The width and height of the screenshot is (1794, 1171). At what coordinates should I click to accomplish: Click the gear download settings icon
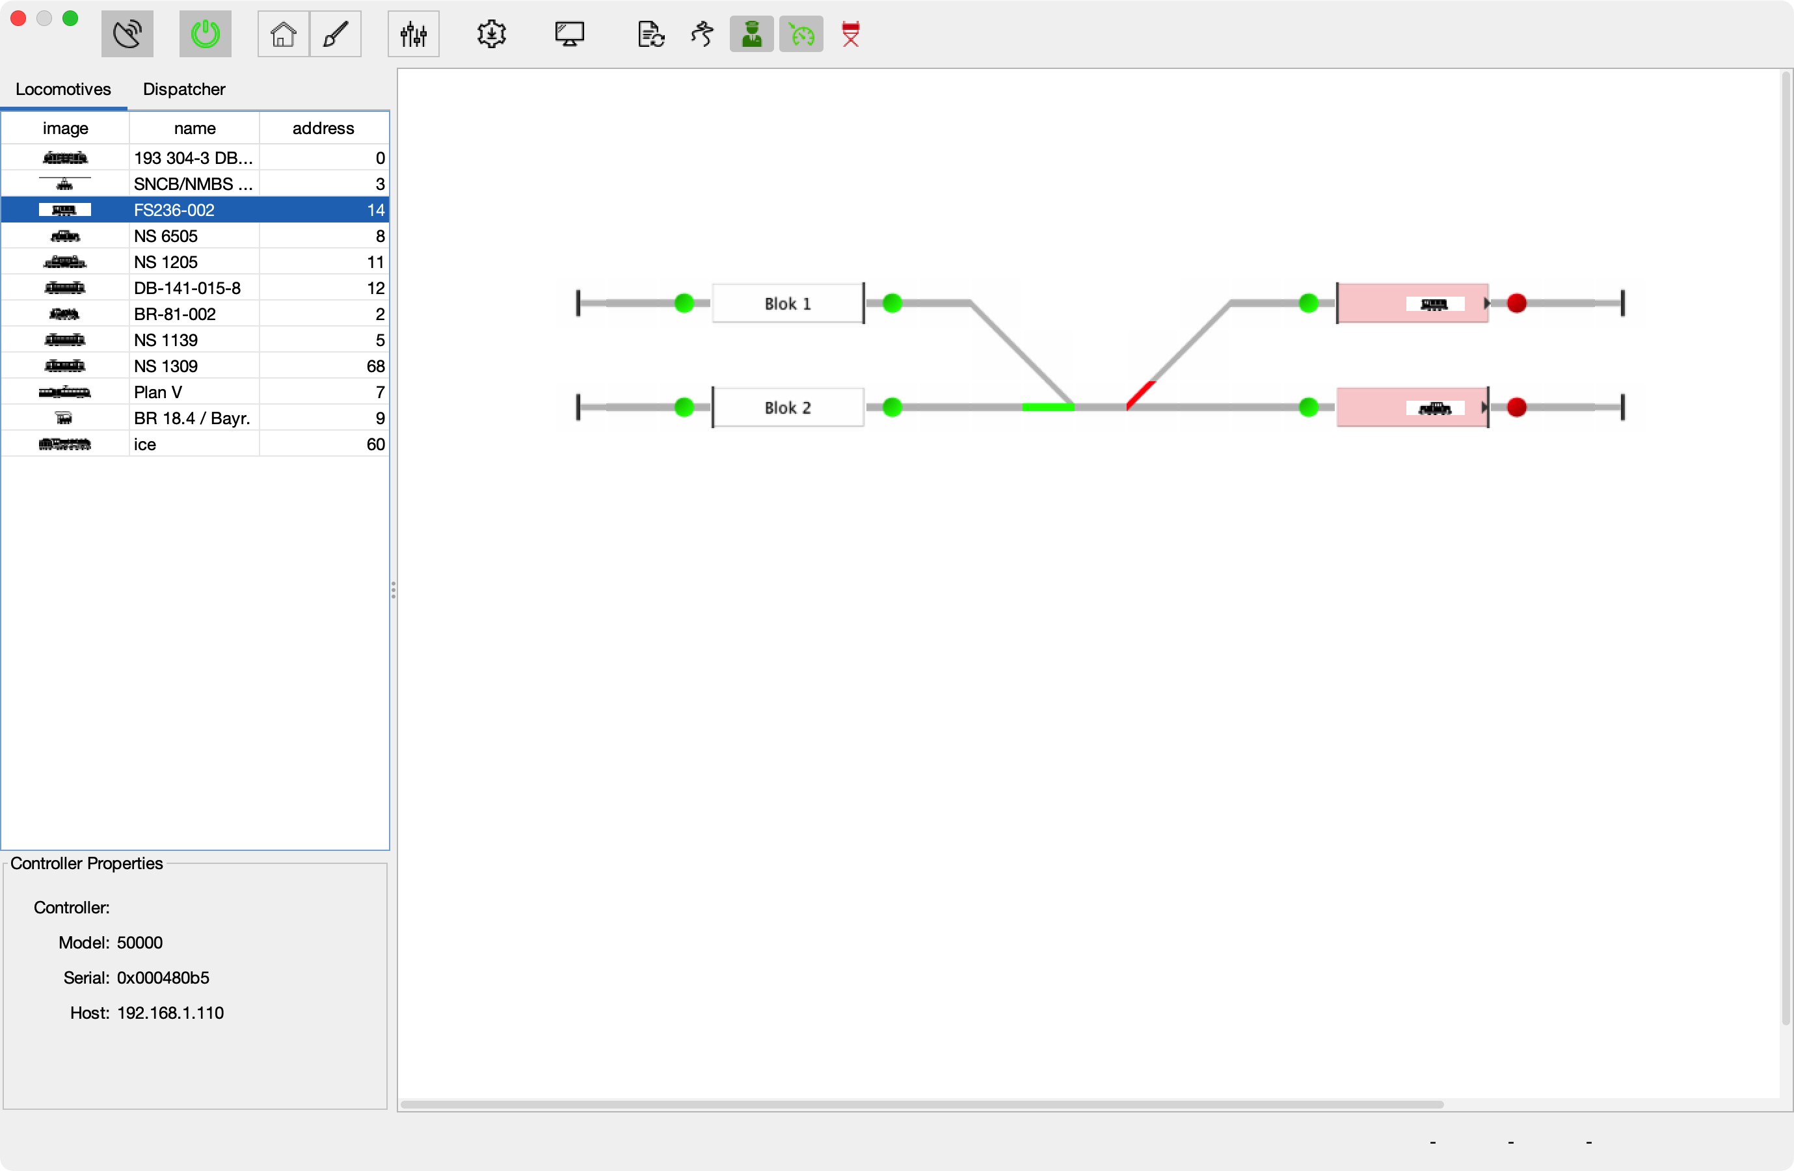[x=492, y=34]
